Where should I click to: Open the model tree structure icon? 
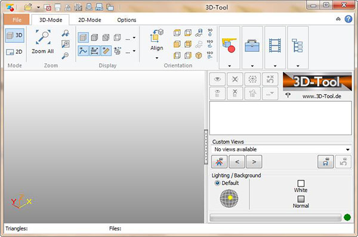point(298,45)
